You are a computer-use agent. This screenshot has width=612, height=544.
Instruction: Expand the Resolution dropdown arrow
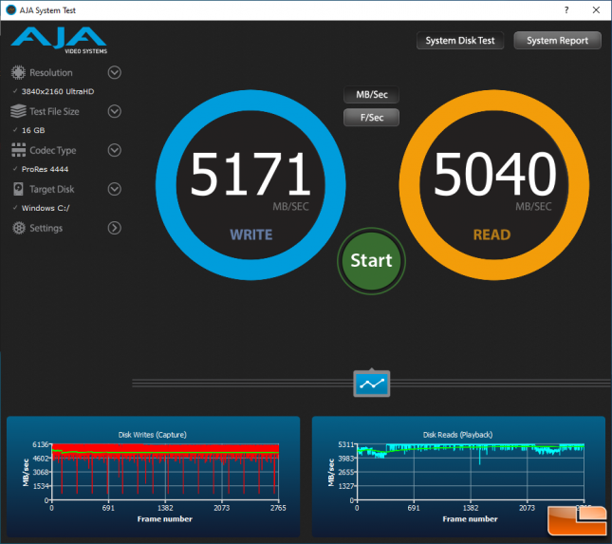click(x=115, y=73)
